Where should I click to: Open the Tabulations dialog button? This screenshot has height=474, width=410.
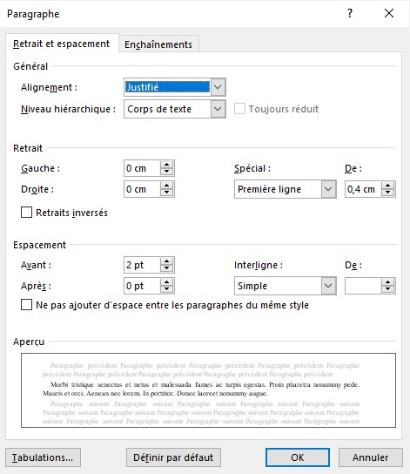(43, 457)
